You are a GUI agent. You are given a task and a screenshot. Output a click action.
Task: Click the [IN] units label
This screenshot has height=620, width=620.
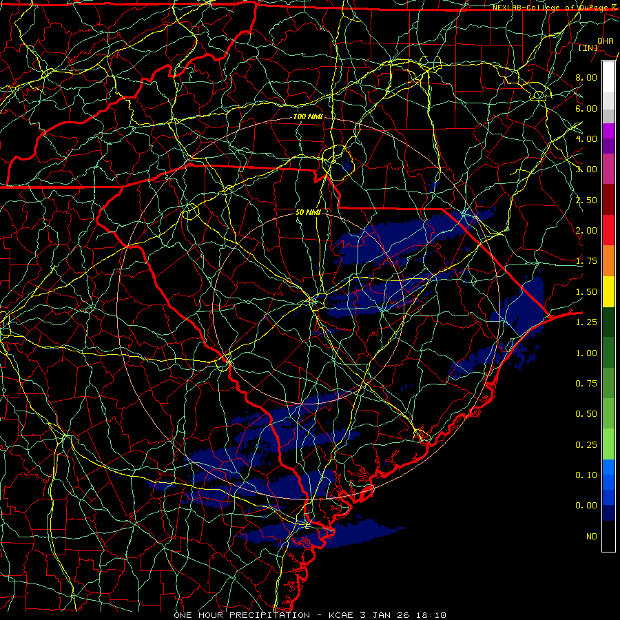tap(588, 48)
